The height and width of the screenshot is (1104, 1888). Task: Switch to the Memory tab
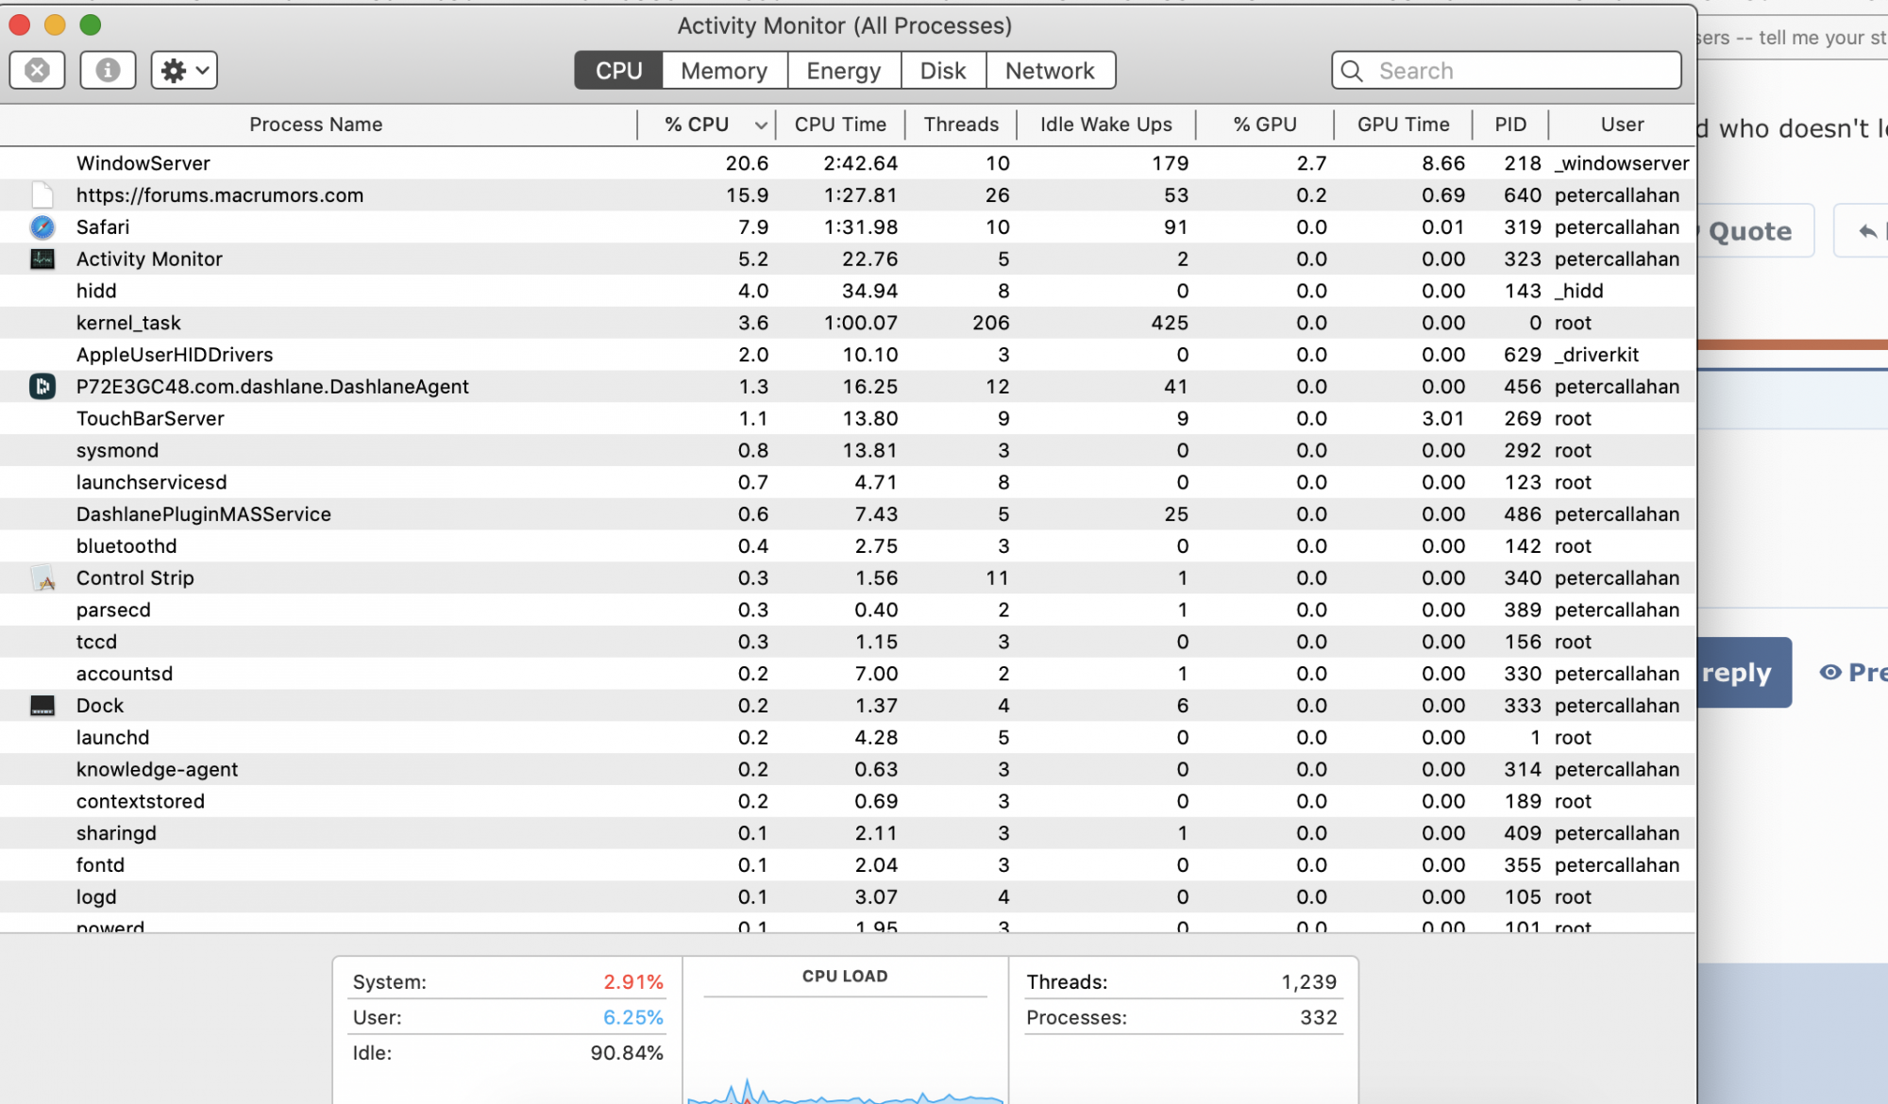pyautogui.click(x=724, y=71)
